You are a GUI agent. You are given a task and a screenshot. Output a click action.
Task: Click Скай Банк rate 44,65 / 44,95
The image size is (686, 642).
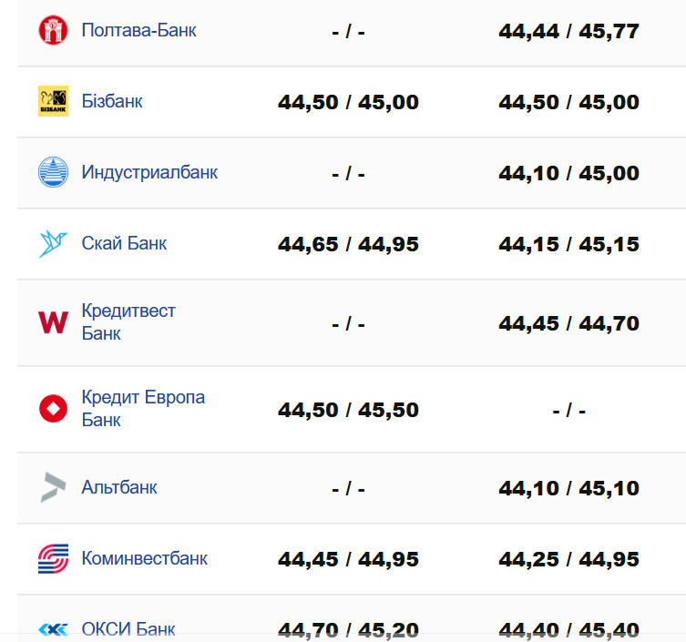(348, 244)
